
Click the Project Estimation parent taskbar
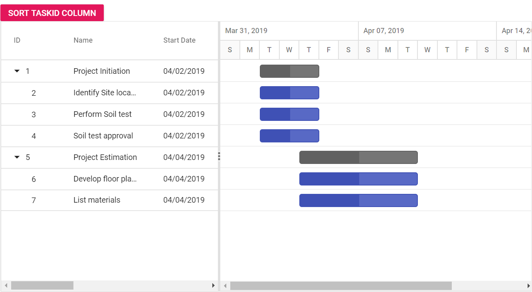(358, 157)
